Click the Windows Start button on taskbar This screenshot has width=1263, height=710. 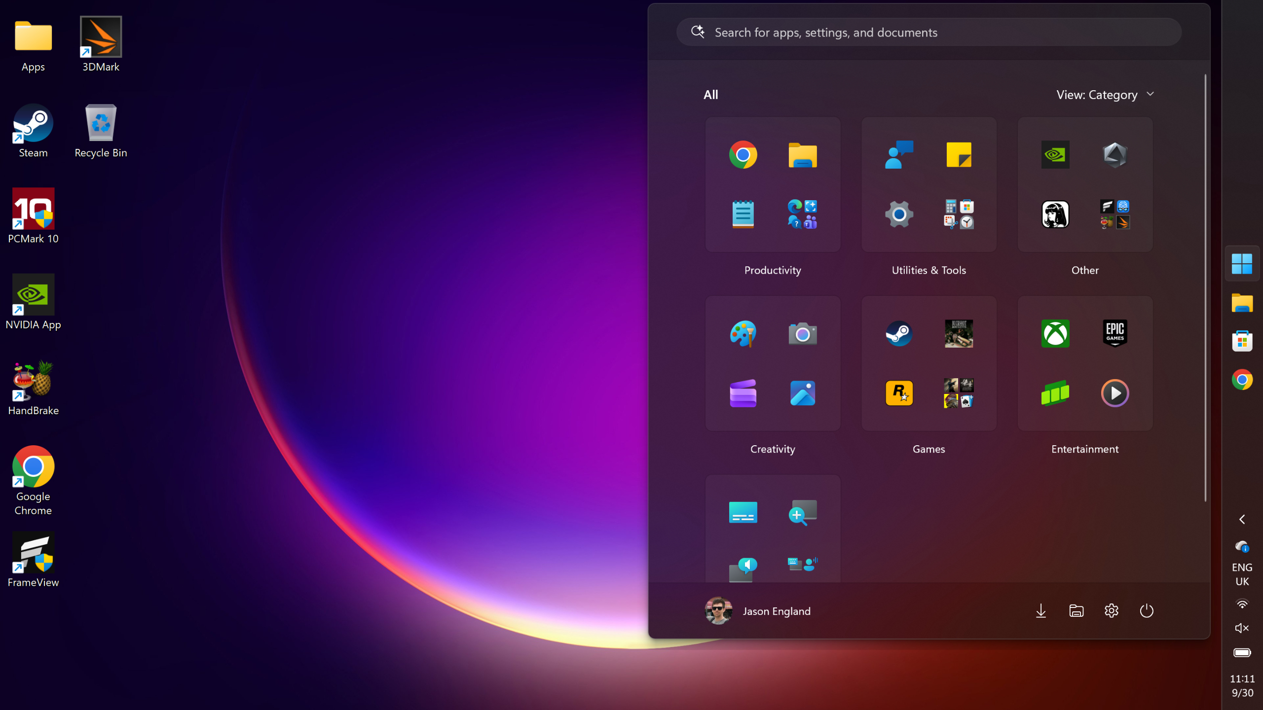click(1242, 264)
